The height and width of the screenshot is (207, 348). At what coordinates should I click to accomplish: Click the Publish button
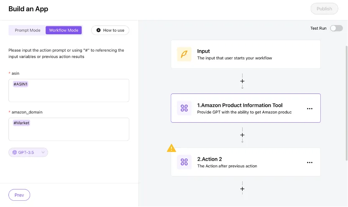324,9
